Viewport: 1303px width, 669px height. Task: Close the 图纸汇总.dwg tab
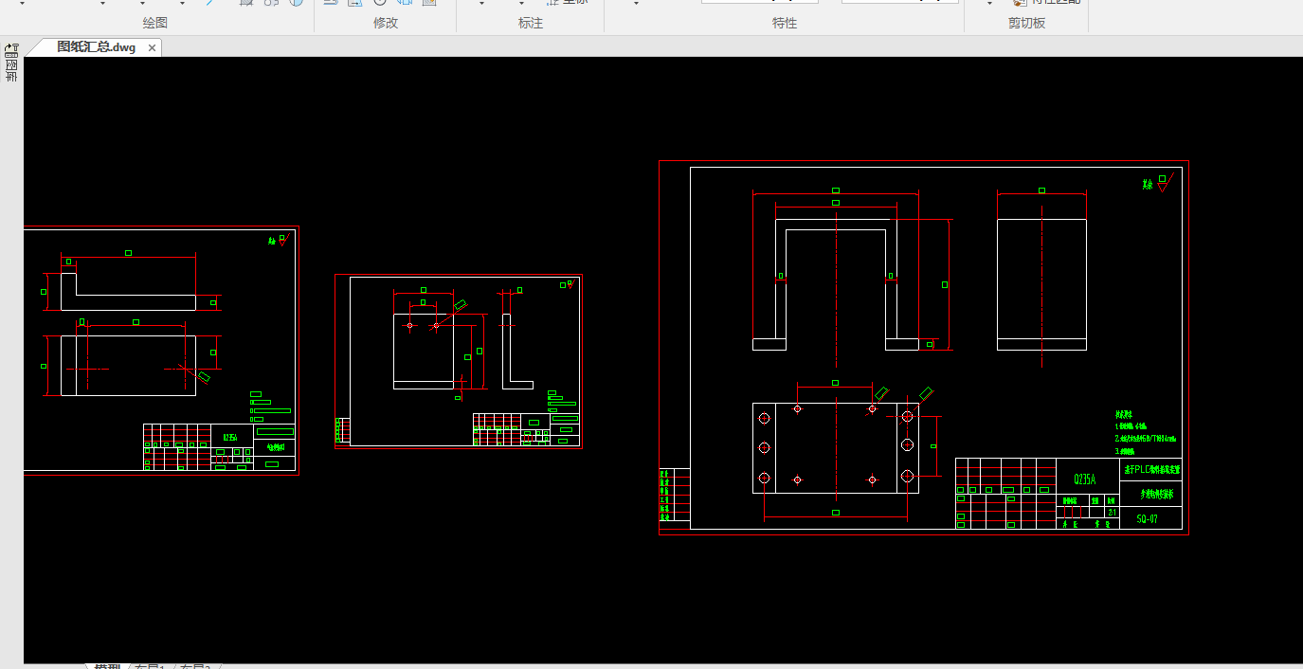(152, 47)
